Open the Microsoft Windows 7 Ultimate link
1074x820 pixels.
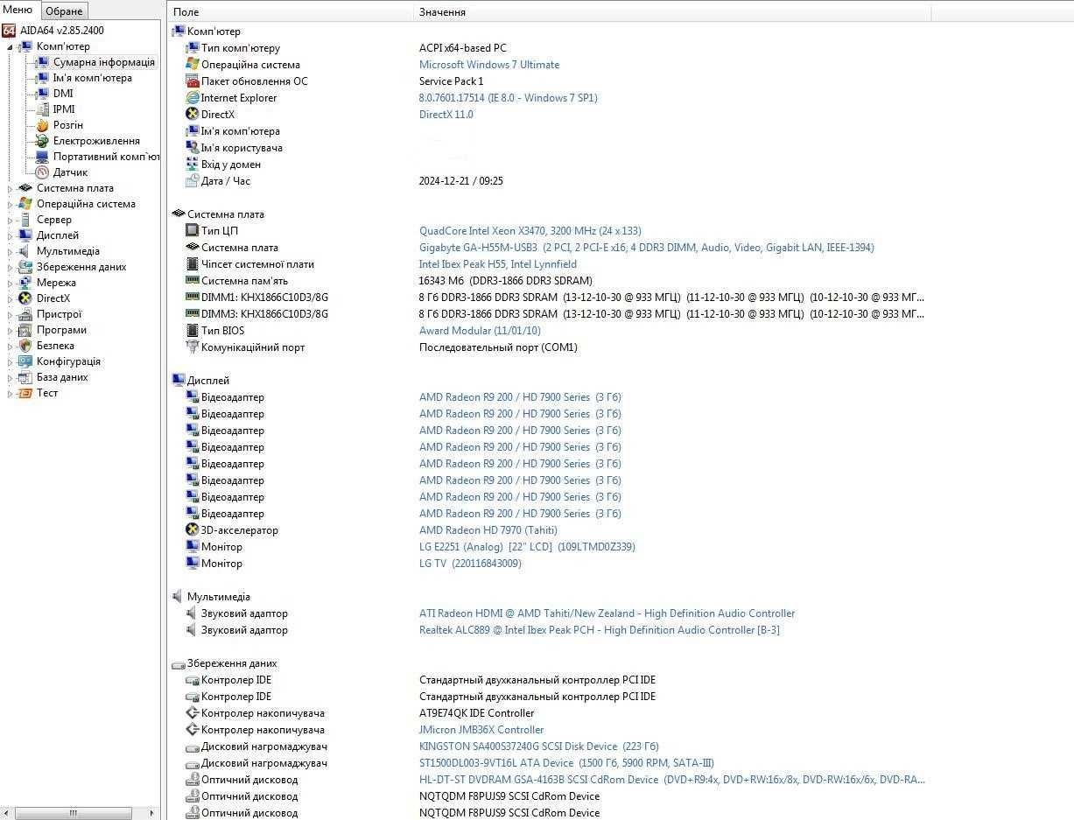(488, 65)
